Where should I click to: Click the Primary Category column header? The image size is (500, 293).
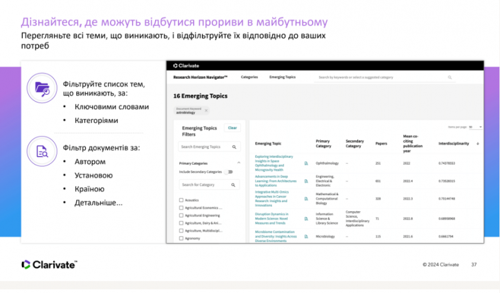pos(323,143)
